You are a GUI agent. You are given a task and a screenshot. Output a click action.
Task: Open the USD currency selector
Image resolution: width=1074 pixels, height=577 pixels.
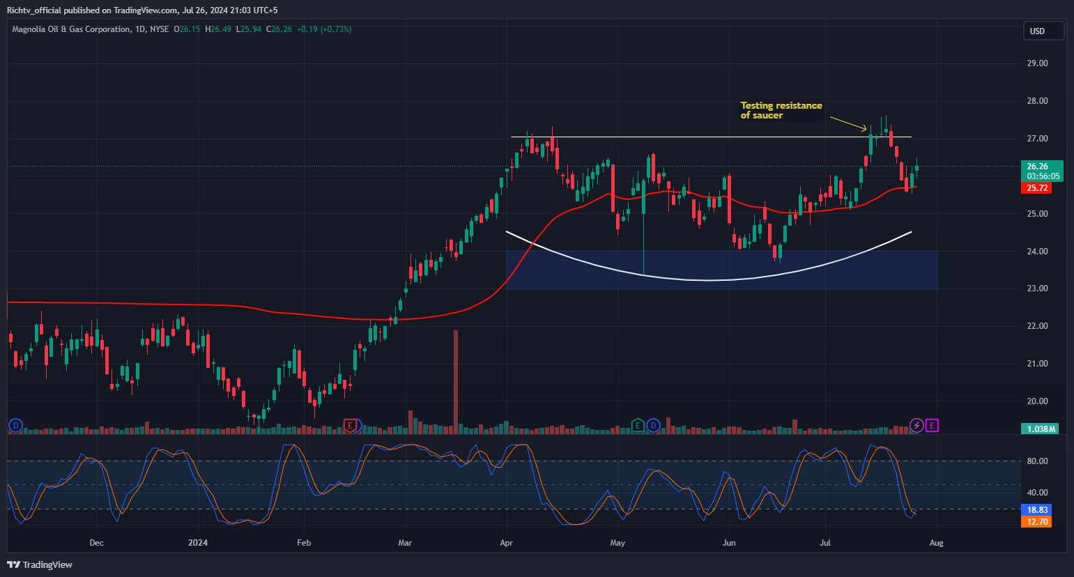click(1043, 31)
